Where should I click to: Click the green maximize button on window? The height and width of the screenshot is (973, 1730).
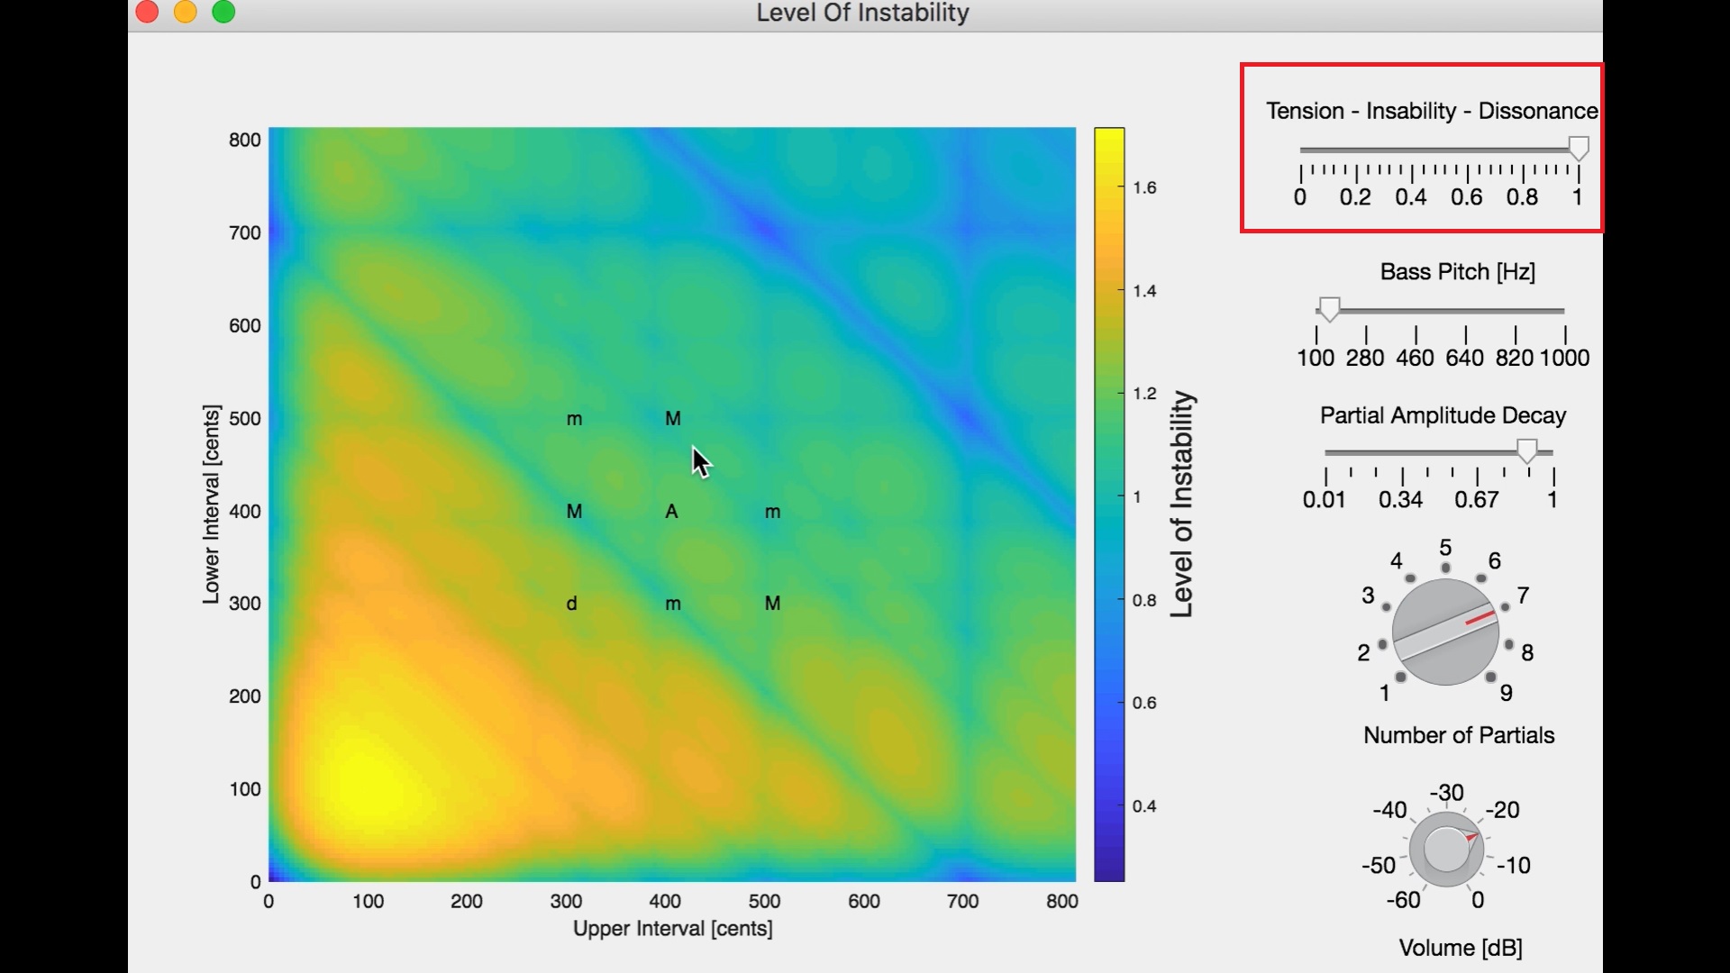point(222,13)
